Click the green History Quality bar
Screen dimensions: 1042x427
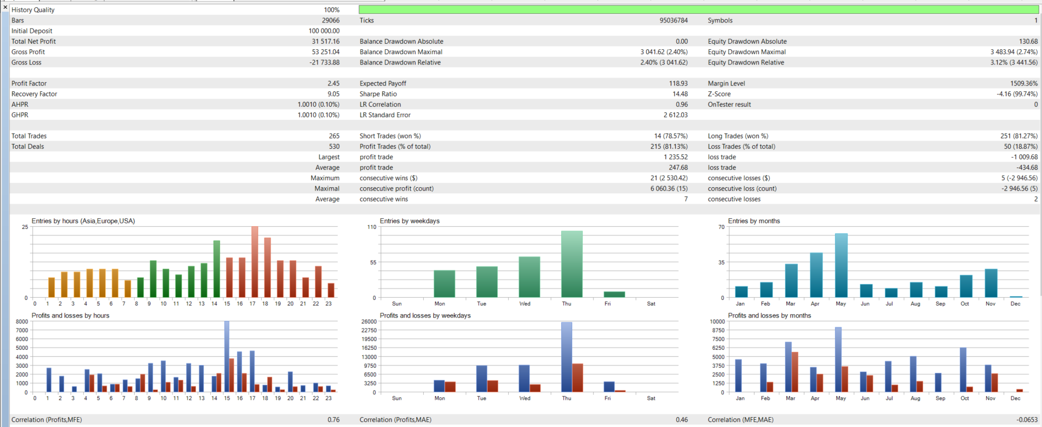[x=698, y=10]
